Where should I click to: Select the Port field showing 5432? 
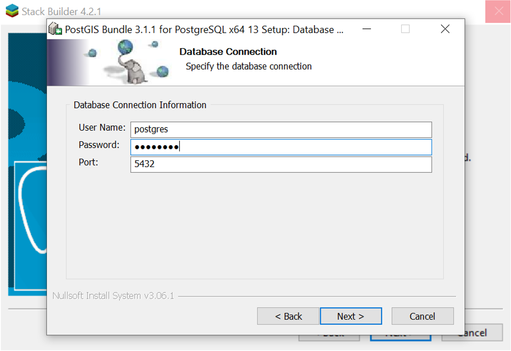tap(281, 164)
